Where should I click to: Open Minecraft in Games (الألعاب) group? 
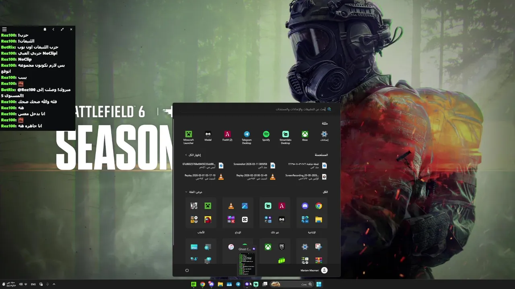coord(208,206)
